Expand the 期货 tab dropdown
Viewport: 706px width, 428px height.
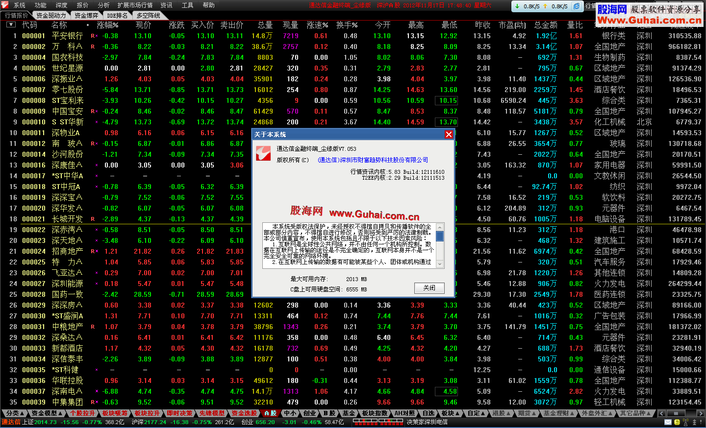[x=527, y=413]
